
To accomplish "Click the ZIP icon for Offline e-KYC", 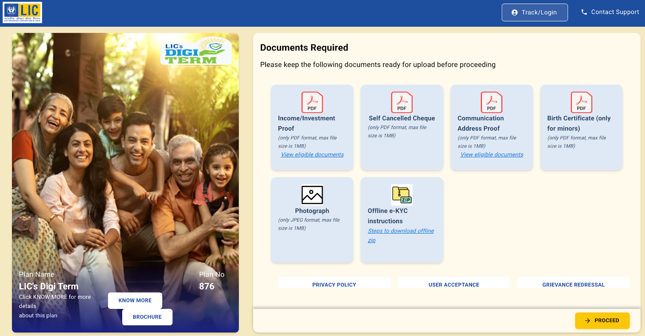I will click(402, 195).
